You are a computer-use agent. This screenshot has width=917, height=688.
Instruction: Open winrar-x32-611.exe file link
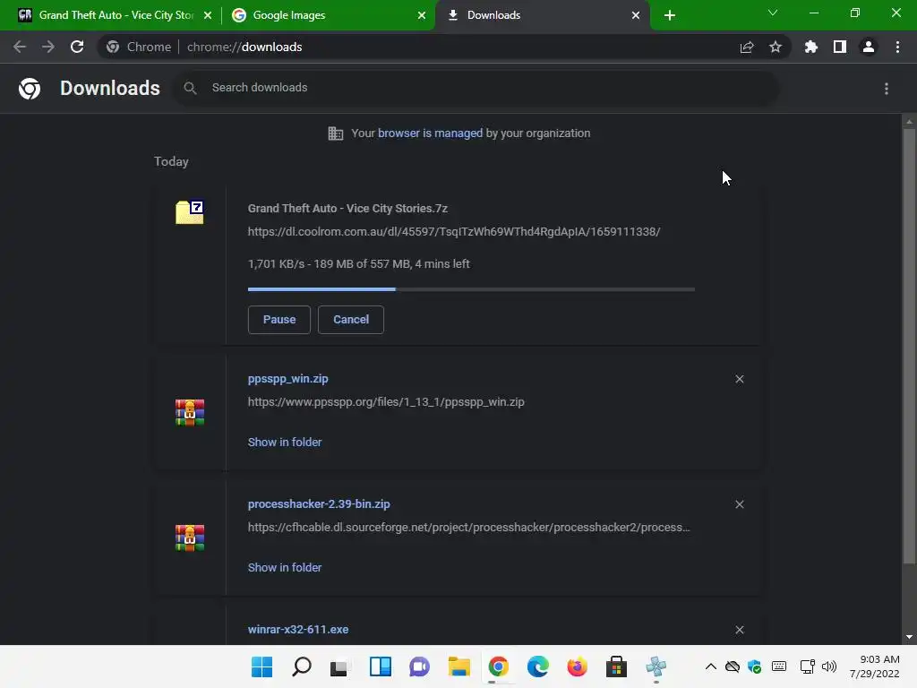tap(298, 630)
